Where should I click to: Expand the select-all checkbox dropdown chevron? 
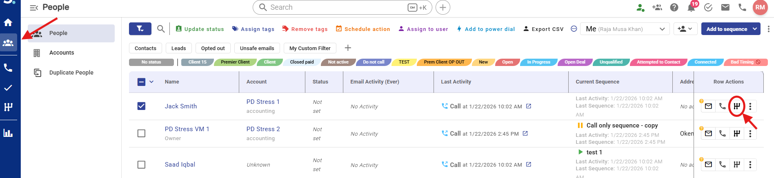tap(151, 82)
